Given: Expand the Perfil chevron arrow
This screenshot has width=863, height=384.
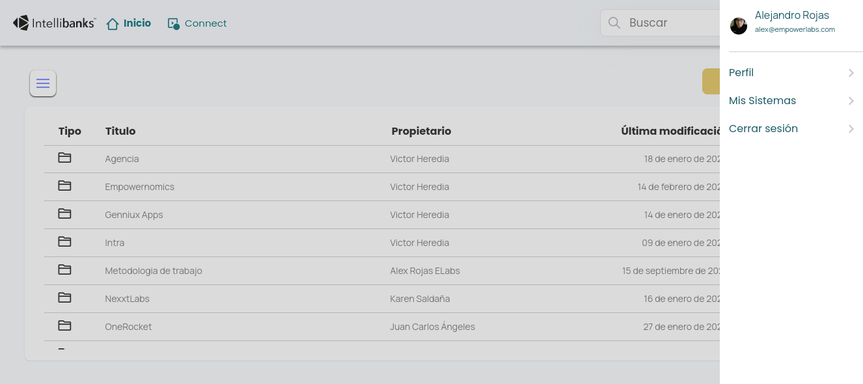Looking at the screenshot, I should 851,73.
